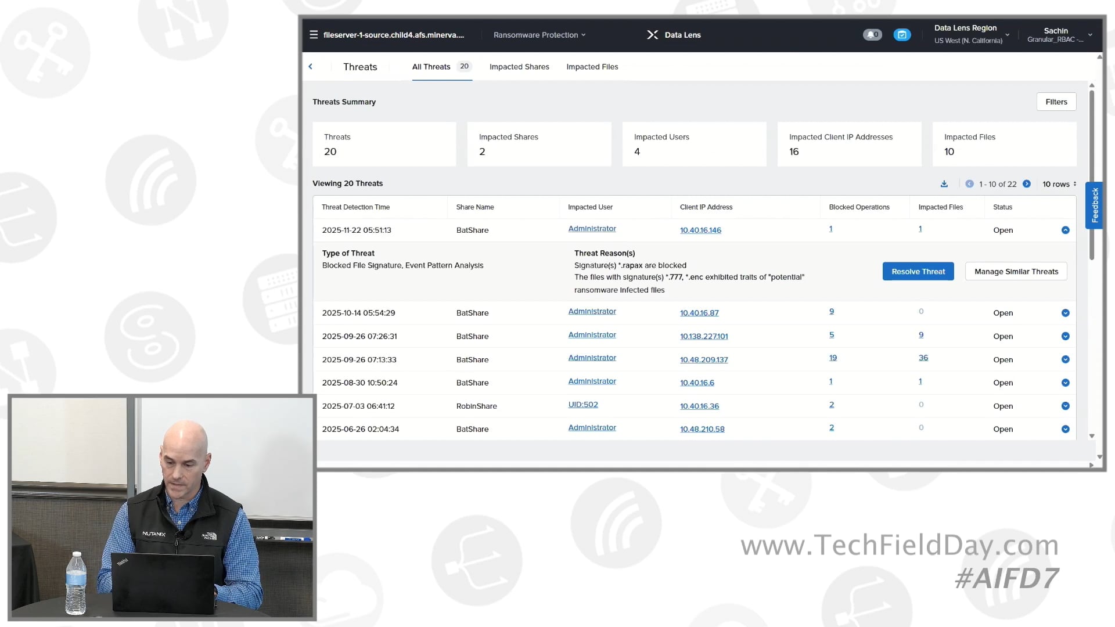
Task: Open the Ransomware Protection menu
Action: (539, 34)
